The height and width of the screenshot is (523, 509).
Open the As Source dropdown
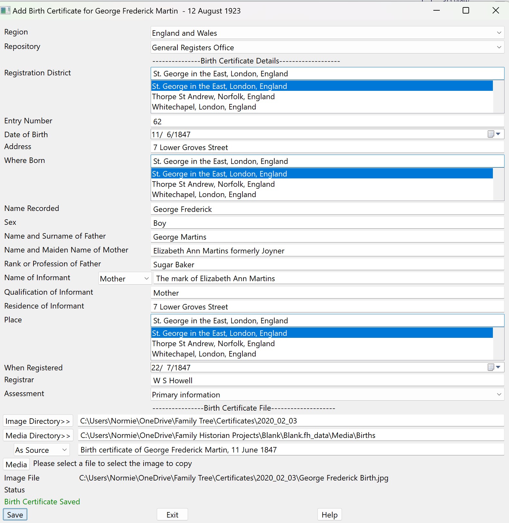pyautogui.click(x=64, y=450)
